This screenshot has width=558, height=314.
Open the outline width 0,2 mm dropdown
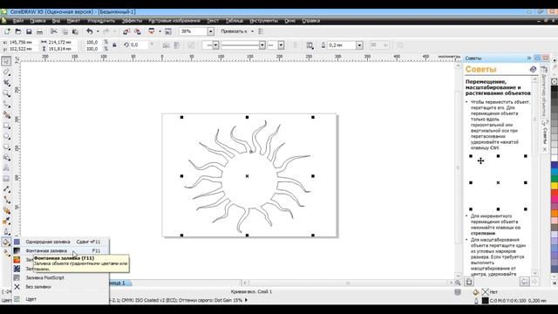[x=359, y=45]
